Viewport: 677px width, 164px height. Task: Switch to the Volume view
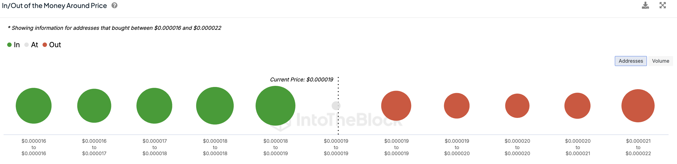(x=660, y=61)
